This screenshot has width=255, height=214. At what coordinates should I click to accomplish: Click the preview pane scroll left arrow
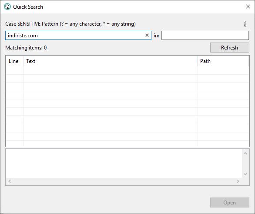coord(10,181)
